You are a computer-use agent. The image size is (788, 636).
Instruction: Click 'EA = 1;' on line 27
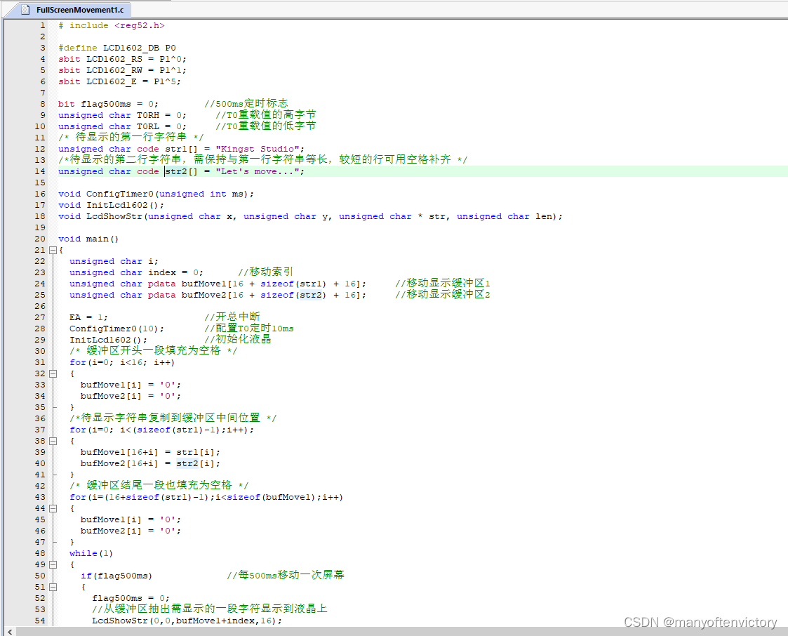coord(88,317)
